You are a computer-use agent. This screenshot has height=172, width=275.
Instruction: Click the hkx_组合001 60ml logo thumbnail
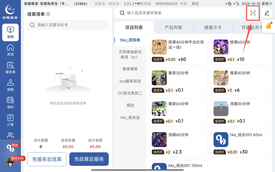tap(221, 139)
